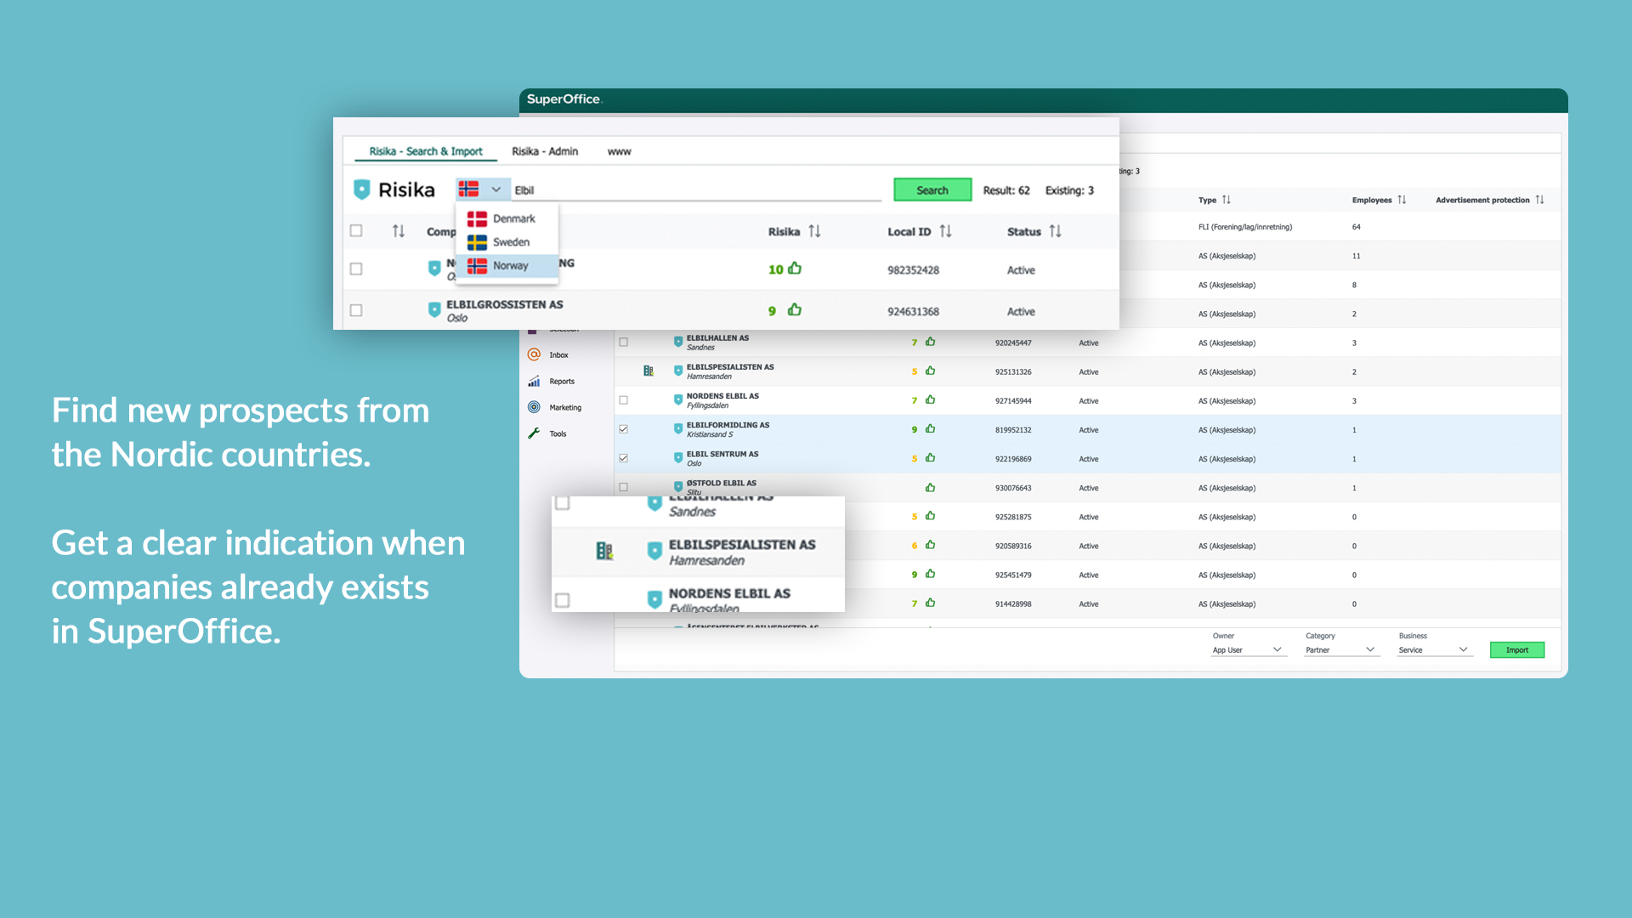
Task: Click the SuperOffice logo in title bar
Action: (564, 99)
